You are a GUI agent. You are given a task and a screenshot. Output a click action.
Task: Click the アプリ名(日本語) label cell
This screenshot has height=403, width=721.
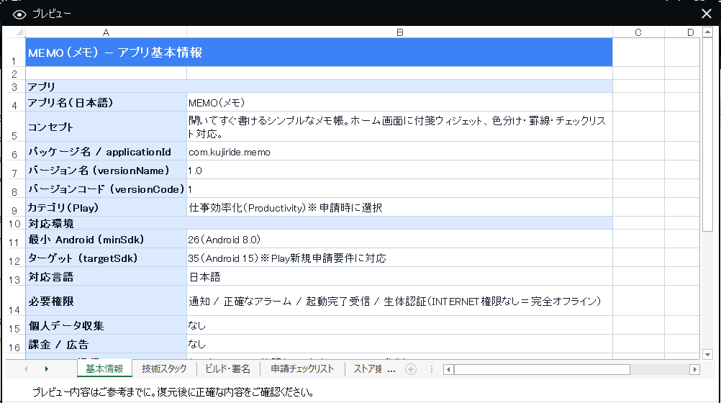click(x=106, y=102)
